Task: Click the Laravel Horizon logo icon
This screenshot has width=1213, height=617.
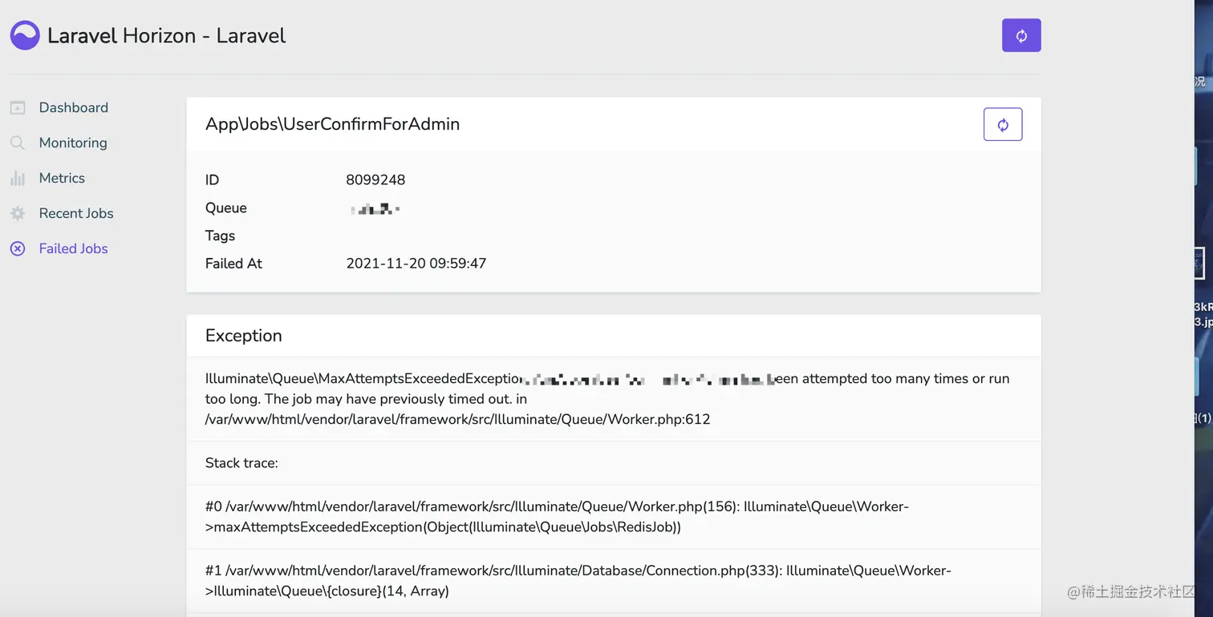Action: tap(25, 35)
